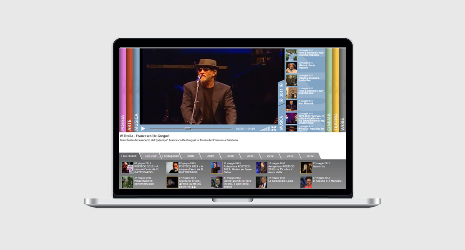Open 'Form & Brothers in Italy Ensemble Live' thumbnail
The image size is (465, 250).
[x=291, y=93]
